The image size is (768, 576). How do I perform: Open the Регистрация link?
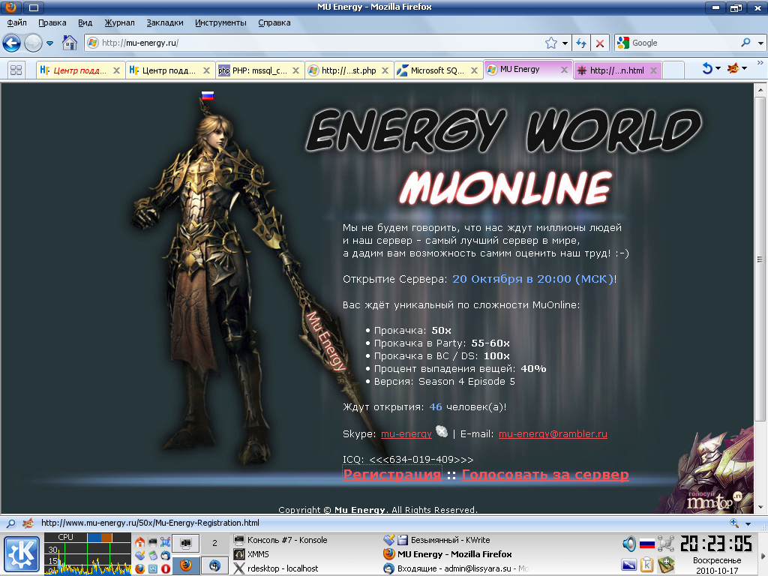[x=391, y=474]
